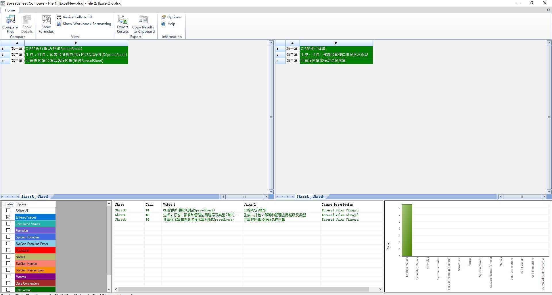Enable Names checkbox
The width and height of the screenshot is (552, 295).
(8, 257)
